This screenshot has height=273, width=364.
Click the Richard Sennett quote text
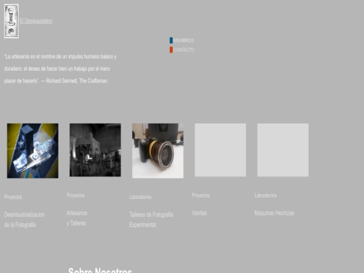[61, 69]
